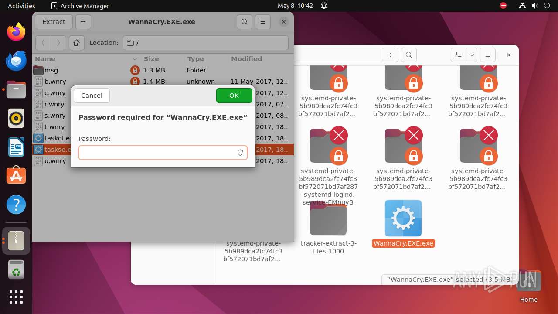
Task: Click Archive Manager icon in dock
Action: [x=16, y=240]
